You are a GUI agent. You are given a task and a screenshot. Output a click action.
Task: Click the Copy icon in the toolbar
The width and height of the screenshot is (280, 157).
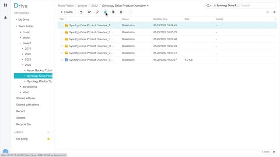tap(113, 12)
